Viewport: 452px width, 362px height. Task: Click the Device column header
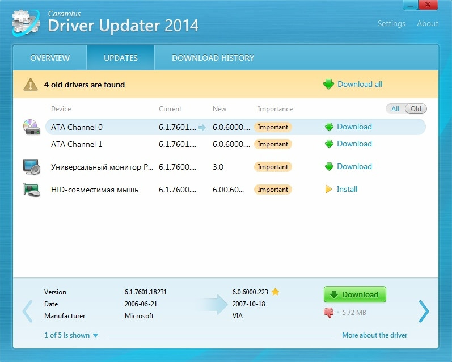point(61,109)
